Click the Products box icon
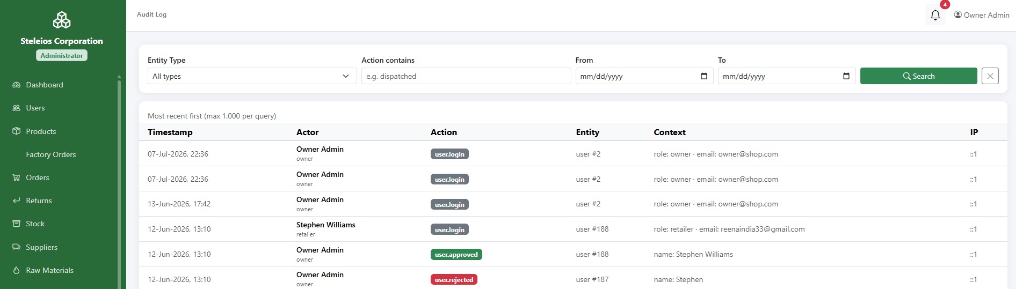The width and height of the screenshot is (1016, 289). pyautogui.click(x=16, y=131)
